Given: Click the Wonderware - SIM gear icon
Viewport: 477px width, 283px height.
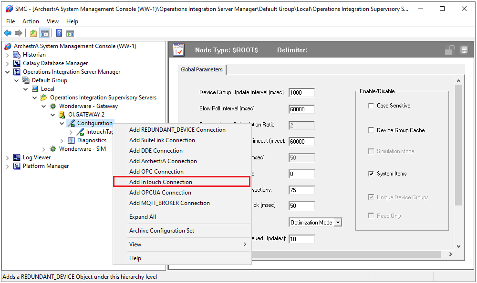Looking at the screenshot, I should (53, 148).
